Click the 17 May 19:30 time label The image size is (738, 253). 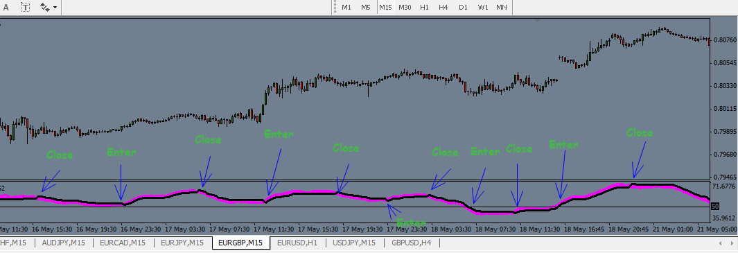coord(362,229)
